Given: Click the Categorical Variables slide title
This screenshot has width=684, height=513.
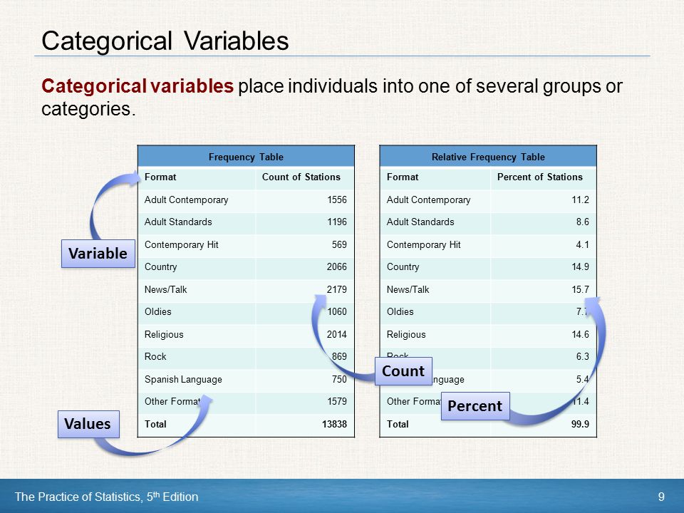Looking at the screenshot, I should tap(165, 41).
